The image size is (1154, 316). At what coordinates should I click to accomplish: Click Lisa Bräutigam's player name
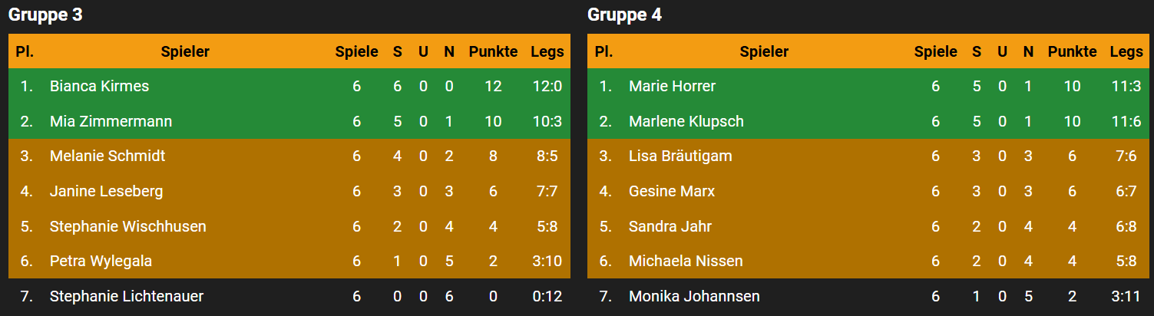point(680,156)
